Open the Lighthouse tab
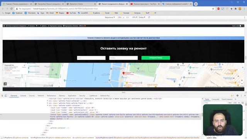 point(93,96)
